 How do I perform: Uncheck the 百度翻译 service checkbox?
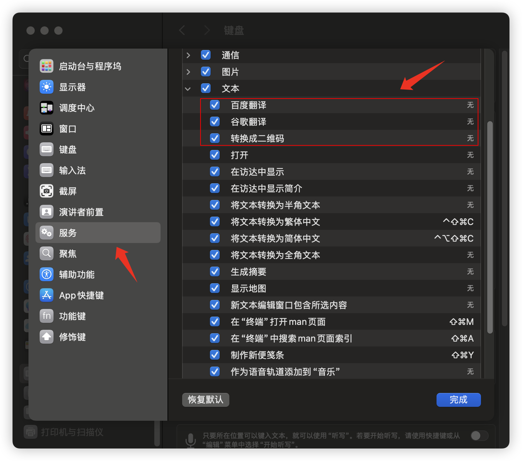[x=215, y=105]
